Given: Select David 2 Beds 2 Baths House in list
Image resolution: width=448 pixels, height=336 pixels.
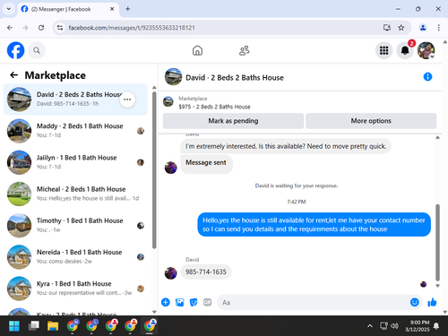Looking at the screenshot, I should point(75,99).
